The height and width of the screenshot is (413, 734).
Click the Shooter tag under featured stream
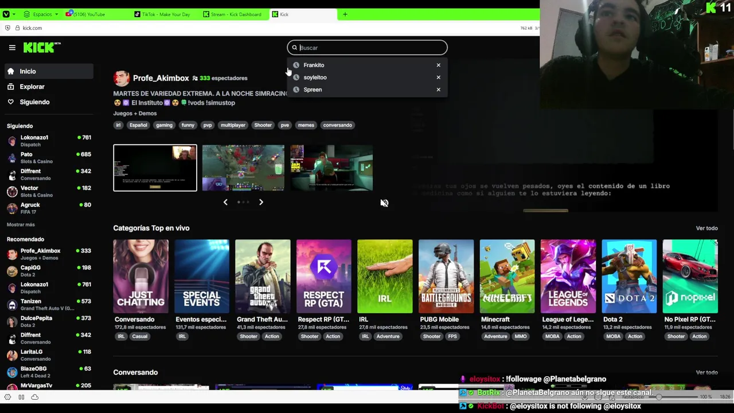coord(263,125)
